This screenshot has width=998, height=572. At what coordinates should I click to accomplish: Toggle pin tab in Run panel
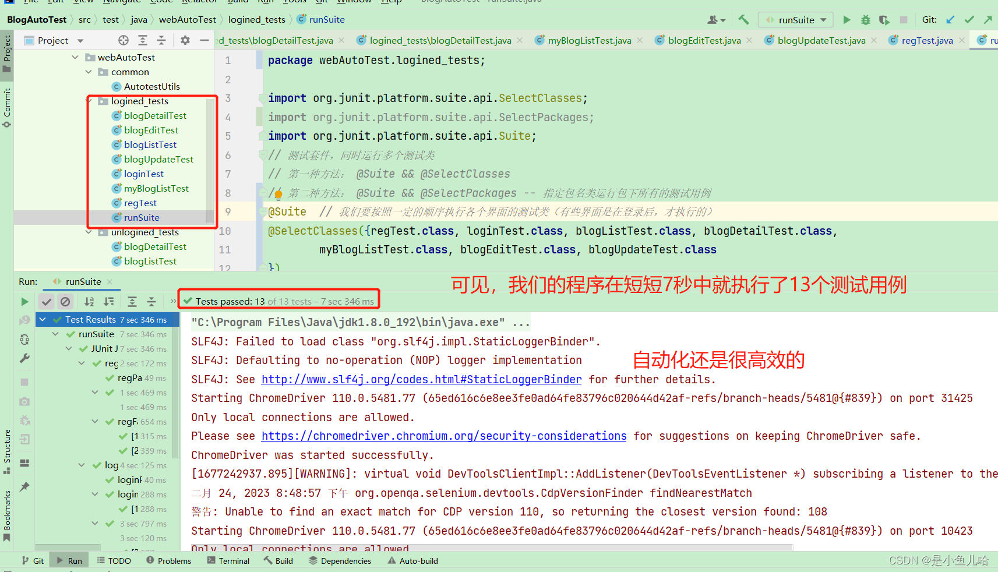click(x=24, y=487)
